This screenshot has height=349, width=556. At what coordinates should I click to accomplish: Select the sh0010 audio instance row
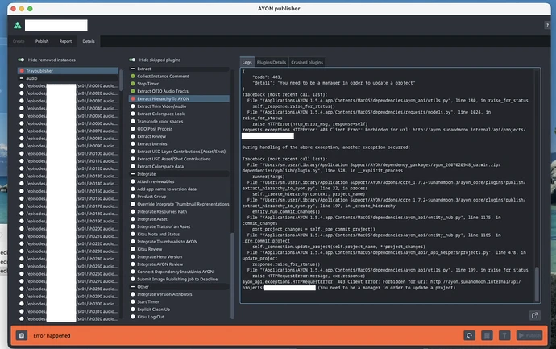tap(68, 85)
